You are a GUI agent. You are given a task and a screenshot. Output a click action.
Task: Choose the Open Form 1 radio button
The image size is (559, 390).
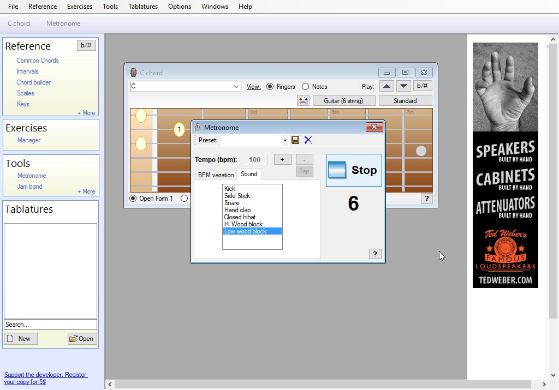point(133,199)
